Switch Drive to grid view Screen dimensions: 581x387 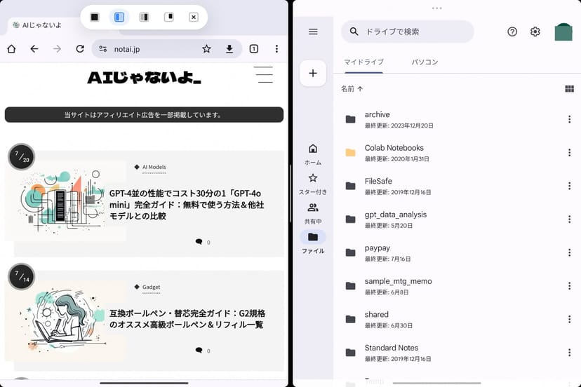click(569, 89)
